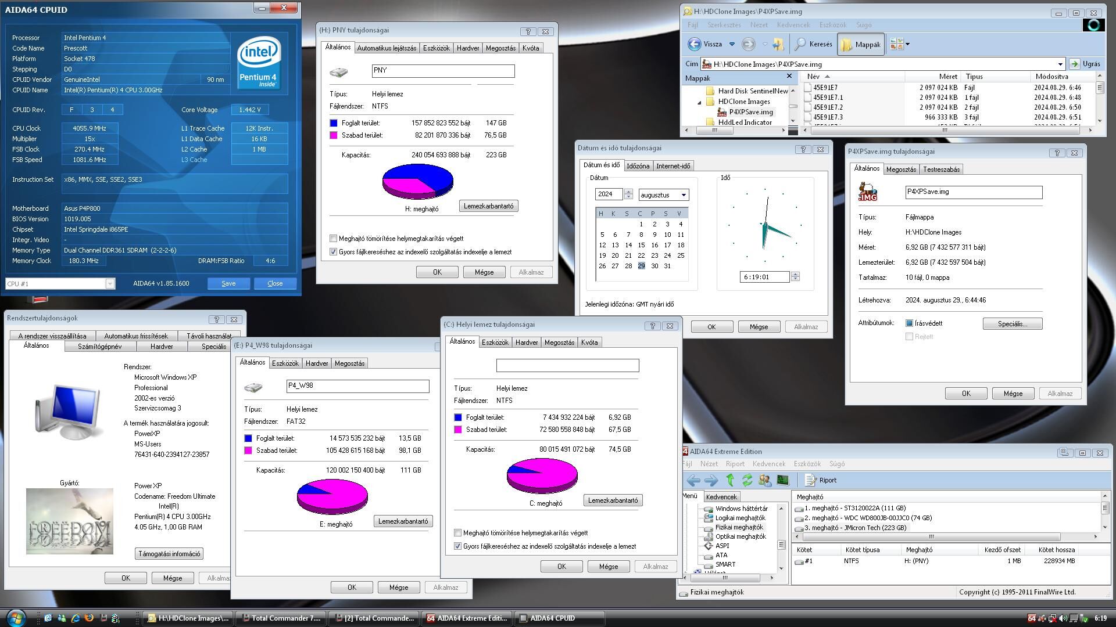Uncheck indexing checkbox in C: drive properties
The height and width of the screenshot is (627, 1116).
[x=458, y=546]
